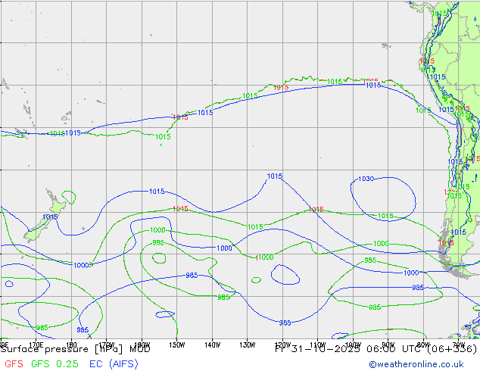The width and height of the screenshot is (480, 371).
Task: Select the 'Fr 31-10-2025 06:00 UTC' timestamp
Action: click(x=349, y=349)
